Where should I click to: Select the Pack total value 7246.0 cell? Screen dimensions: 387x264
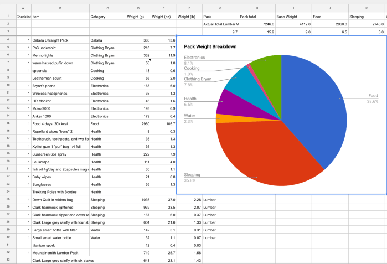(257, 24)
